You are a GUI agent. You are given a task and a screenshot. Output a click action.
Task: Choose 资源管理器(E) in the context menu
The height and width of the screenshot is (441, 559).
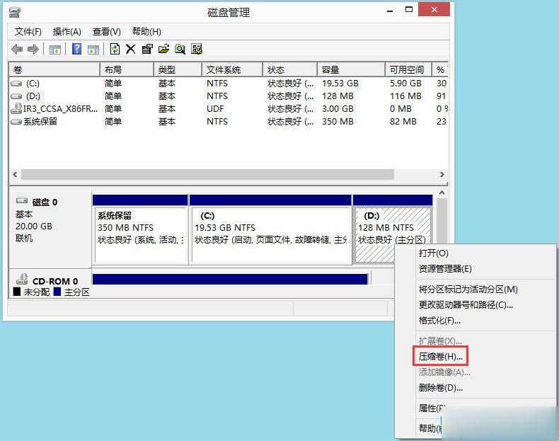[445, 269]
